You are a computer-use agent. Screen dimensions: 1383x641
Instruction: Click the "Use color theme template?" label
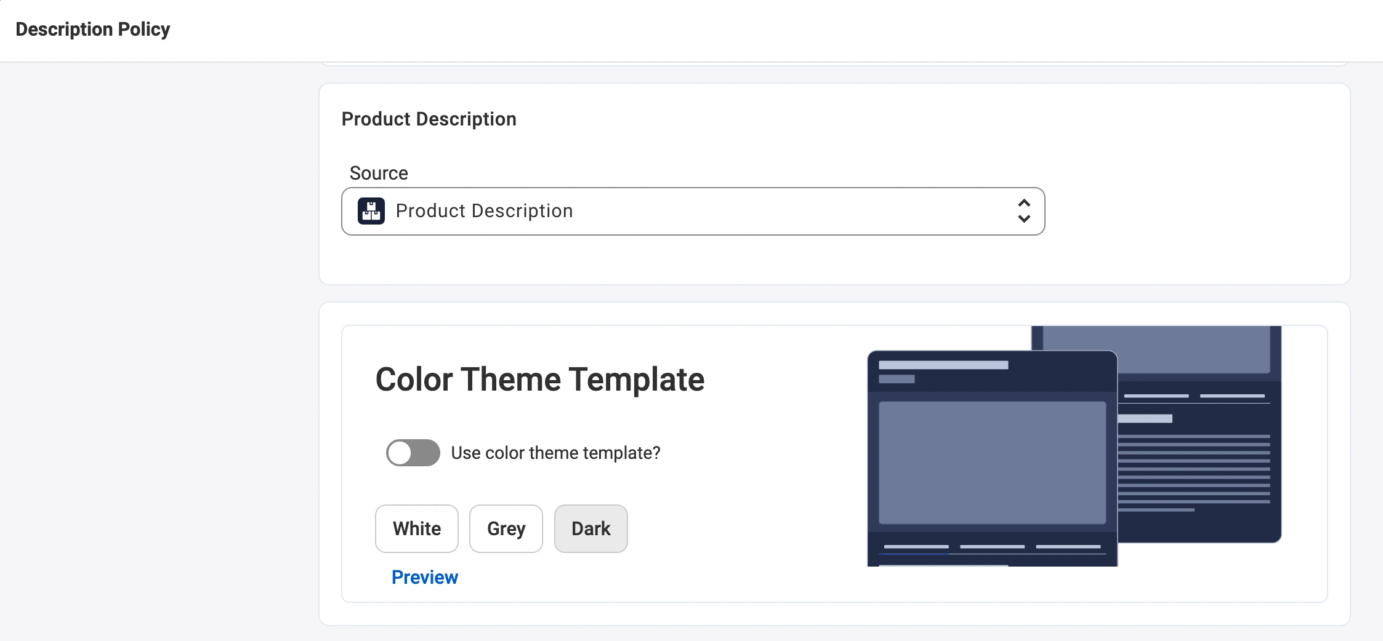click(x=555, y=453)
